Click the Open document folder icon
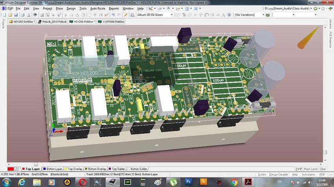The height and width of the screenshot is (187, 334). point(10,15)
